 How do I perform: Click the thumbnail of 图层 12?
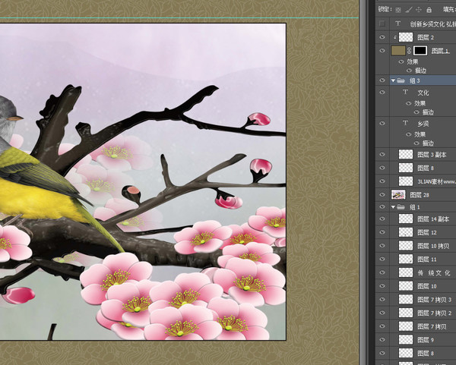[406, 232]
